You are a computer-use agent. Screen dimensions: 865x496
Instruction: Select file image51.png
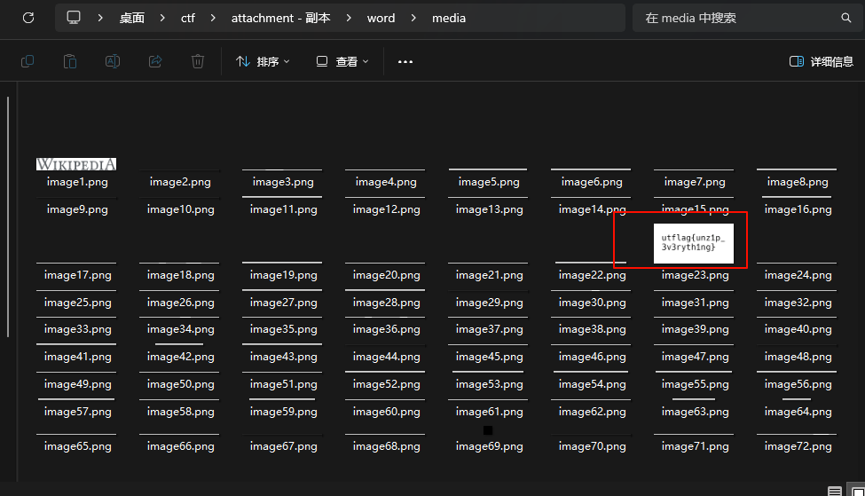[283, 384]
